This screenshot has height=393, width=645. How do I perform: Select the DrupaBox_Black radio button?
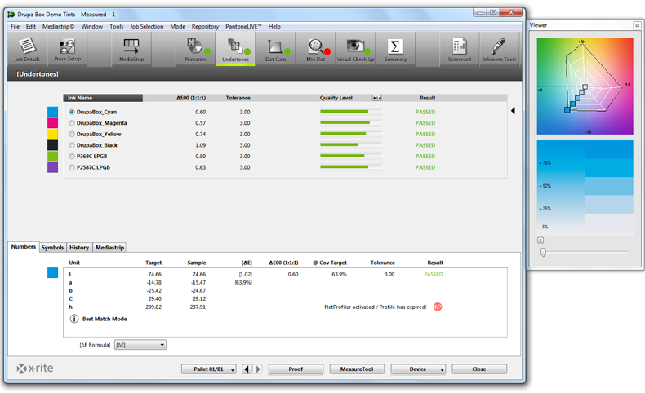72,145
